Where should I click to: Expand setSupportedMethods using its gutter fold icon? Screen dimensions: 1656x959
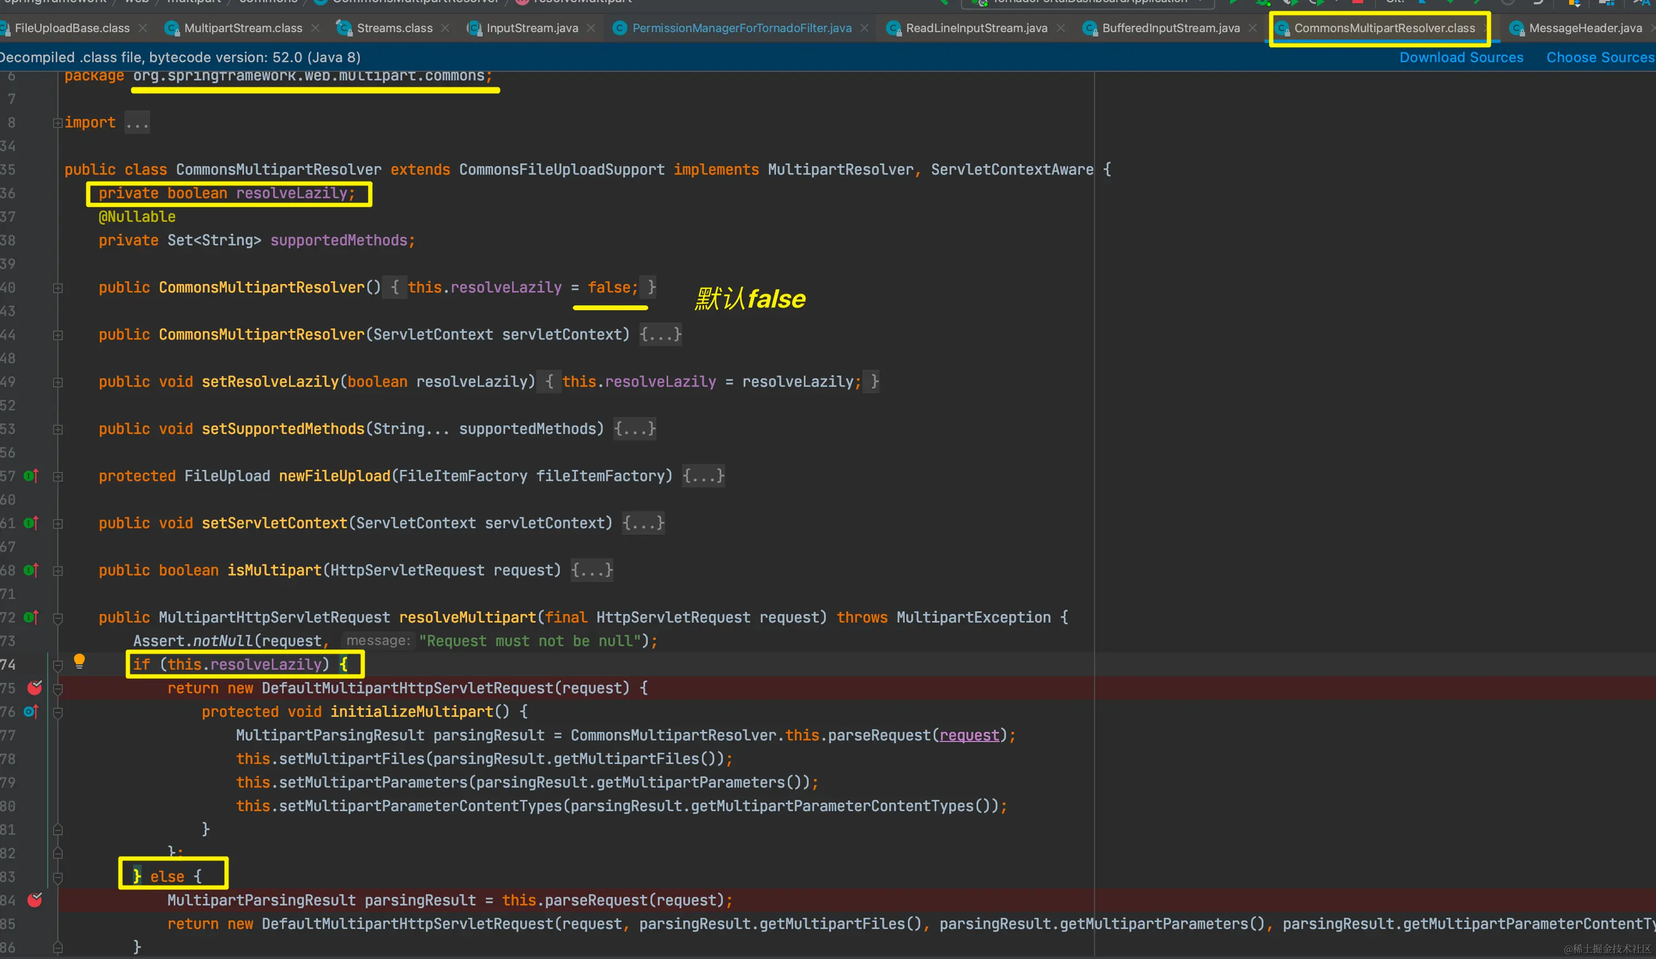coord(58,429)
